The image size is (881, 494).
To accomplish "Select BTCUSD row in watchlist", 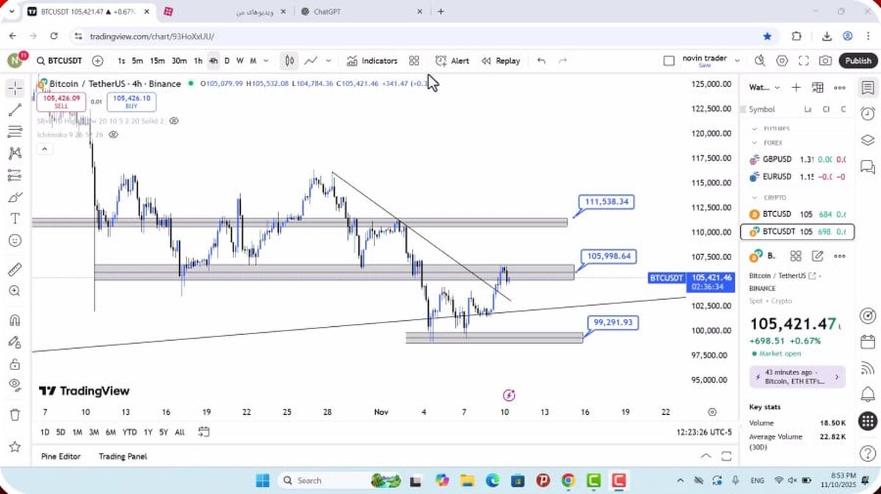I will pos(796,214).
